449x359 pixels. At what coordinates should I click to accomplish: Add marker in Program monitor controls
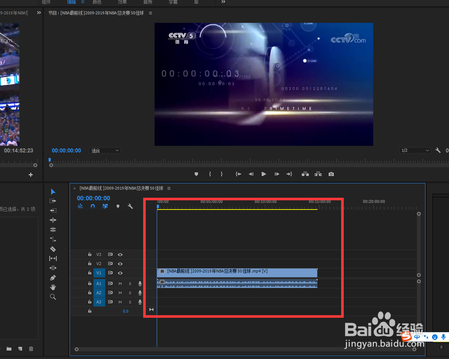196,174
